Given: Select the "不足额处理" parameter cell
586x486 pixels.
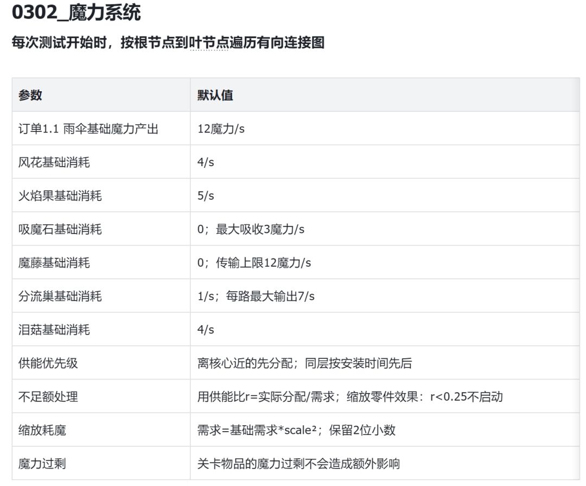Looking at the screenshot, I should 101,396.
